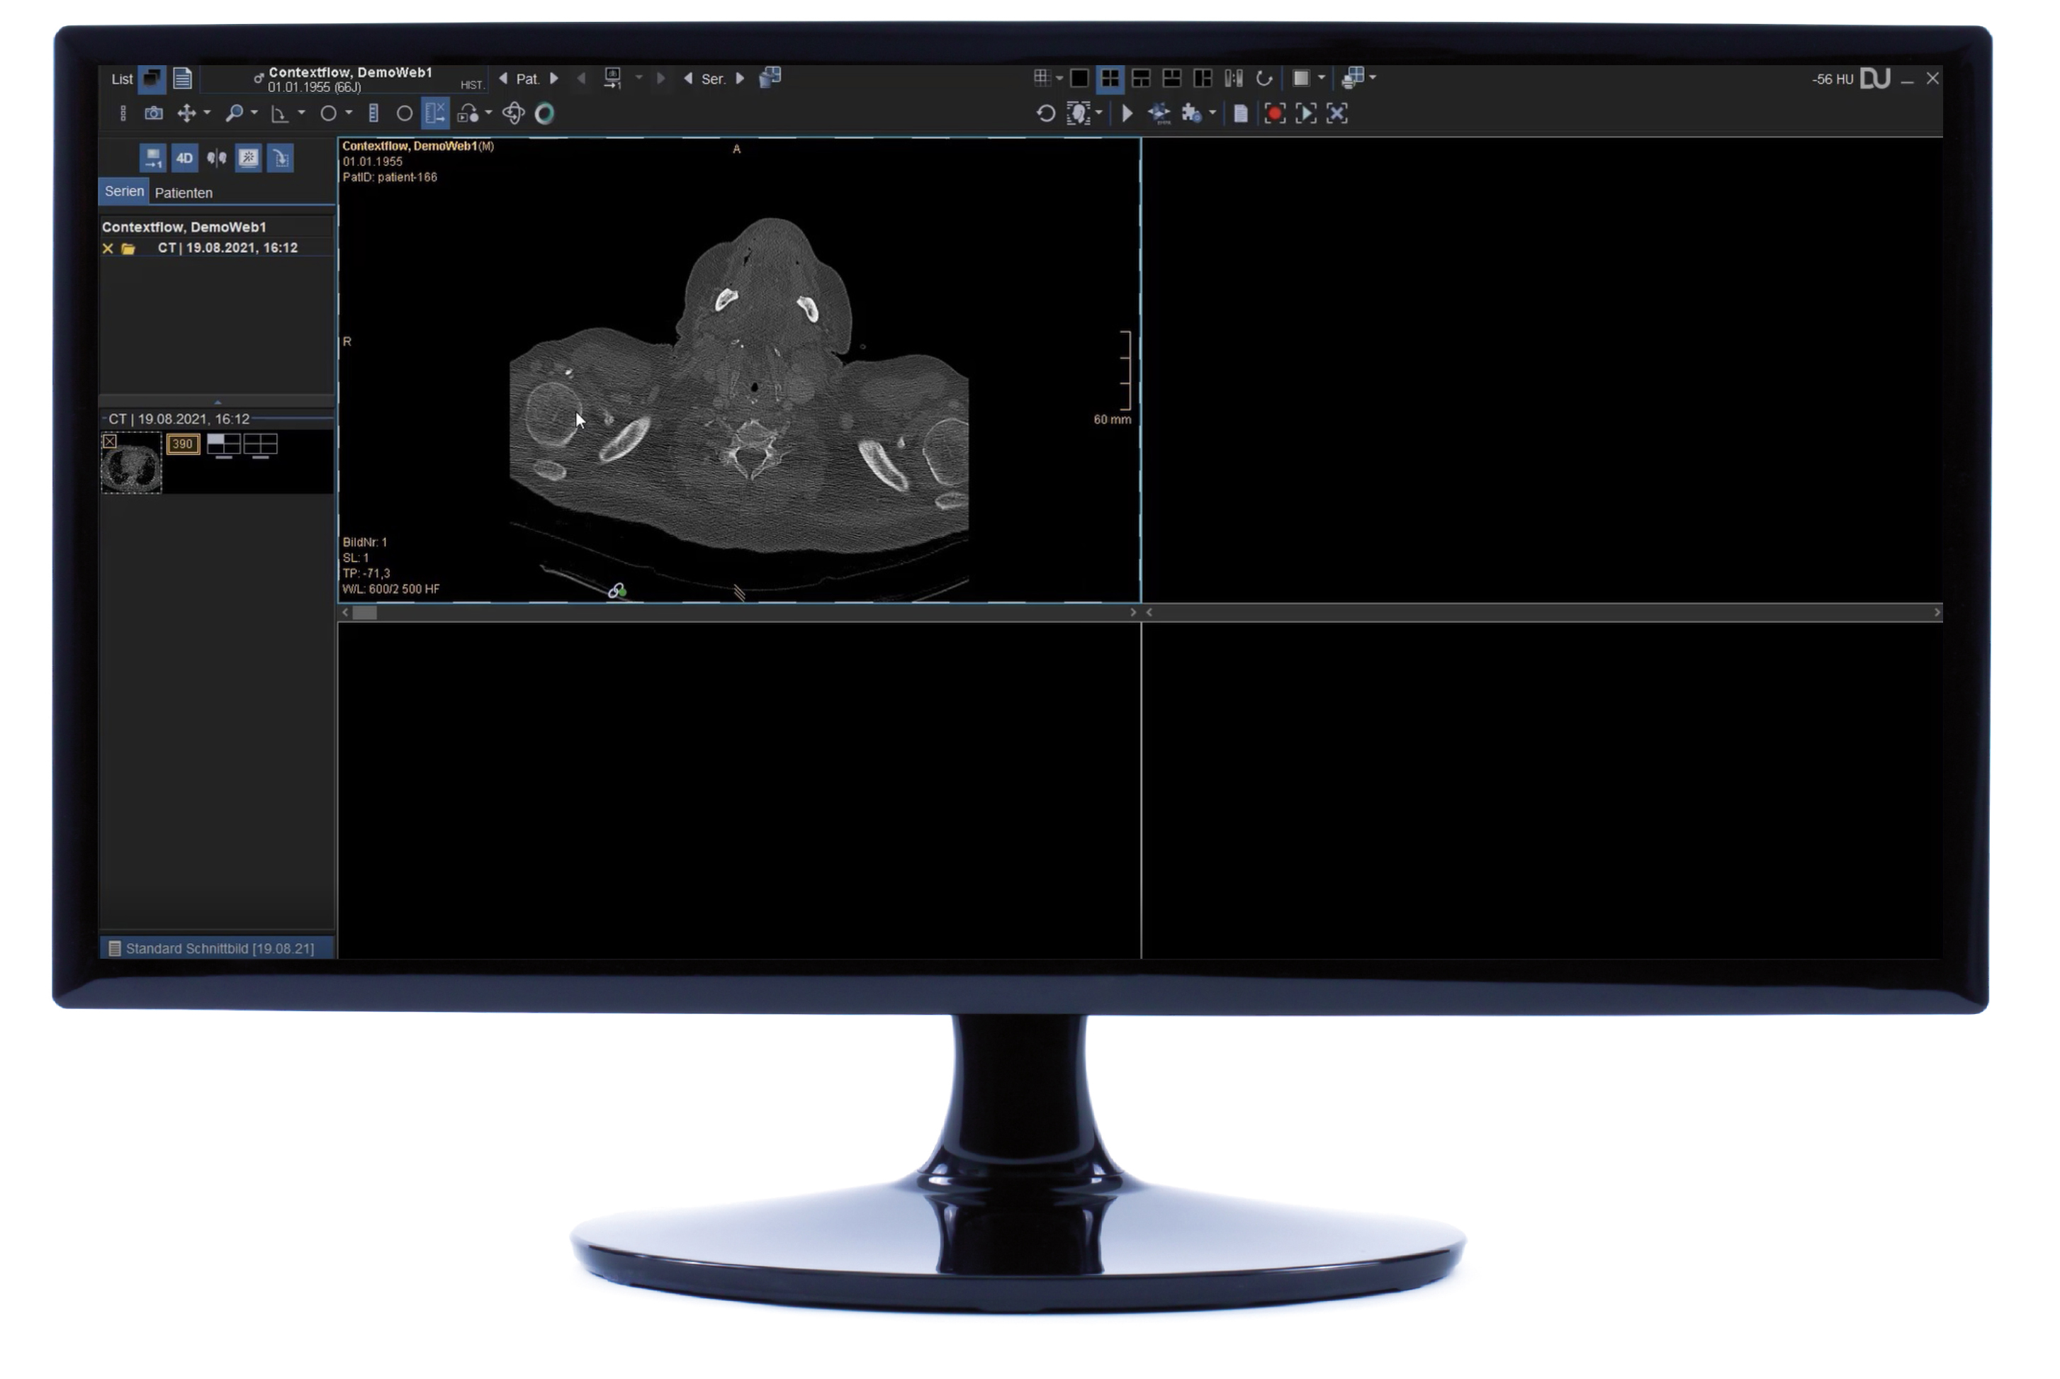The height and width of the screenshot is (1379, 2060).
Task: Go to next patient arrow
Action: (554, 78)
